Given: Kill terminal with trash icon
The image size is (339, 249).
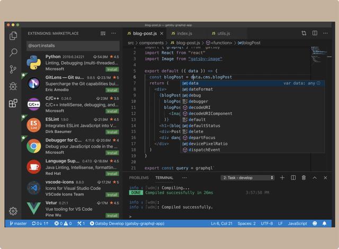Looking at the screenshot, I should pyautogui.click(x=304, y=177).
